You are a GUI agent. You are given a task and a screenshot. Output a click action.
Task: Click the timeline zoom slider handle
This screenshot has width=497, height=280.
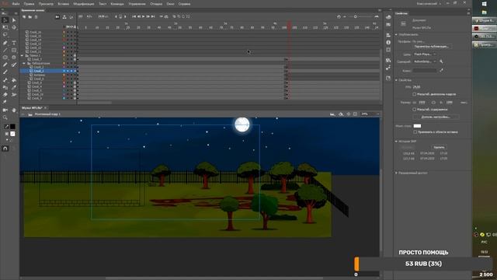coord(356,16)
